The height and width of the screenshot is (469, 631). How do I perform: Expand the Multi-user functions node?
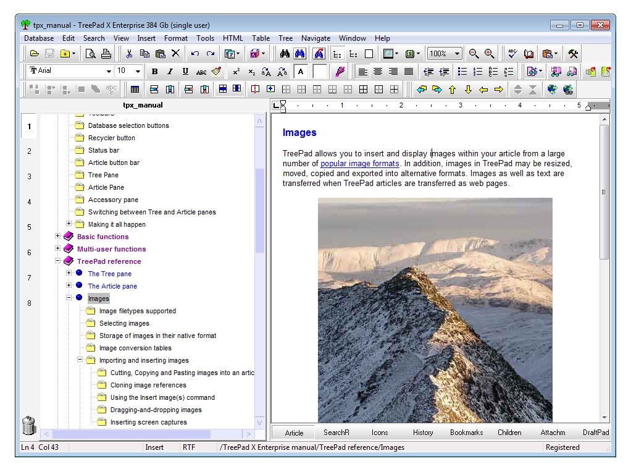click(57, 248)
